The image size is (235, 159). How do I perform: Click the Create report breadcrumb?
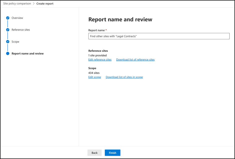(45, 4)
